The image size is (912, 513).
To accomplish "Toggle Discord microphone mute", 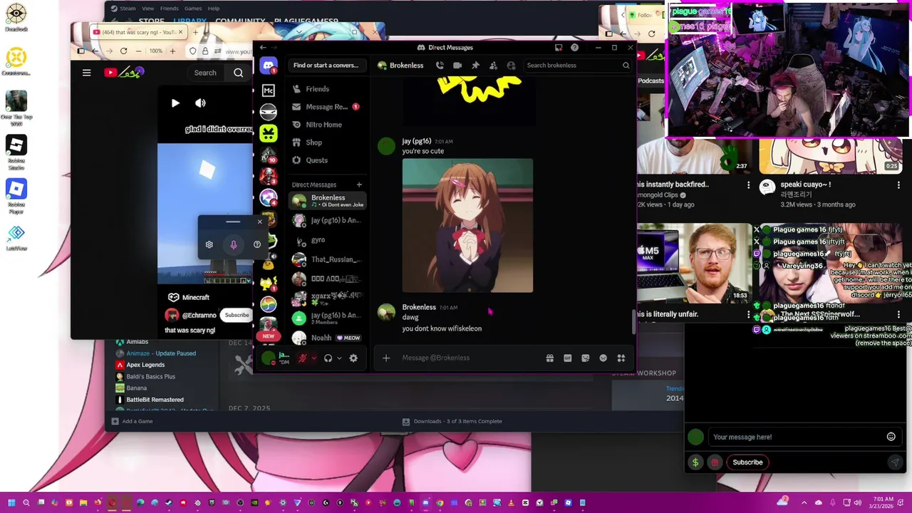I will click(303, 358).
